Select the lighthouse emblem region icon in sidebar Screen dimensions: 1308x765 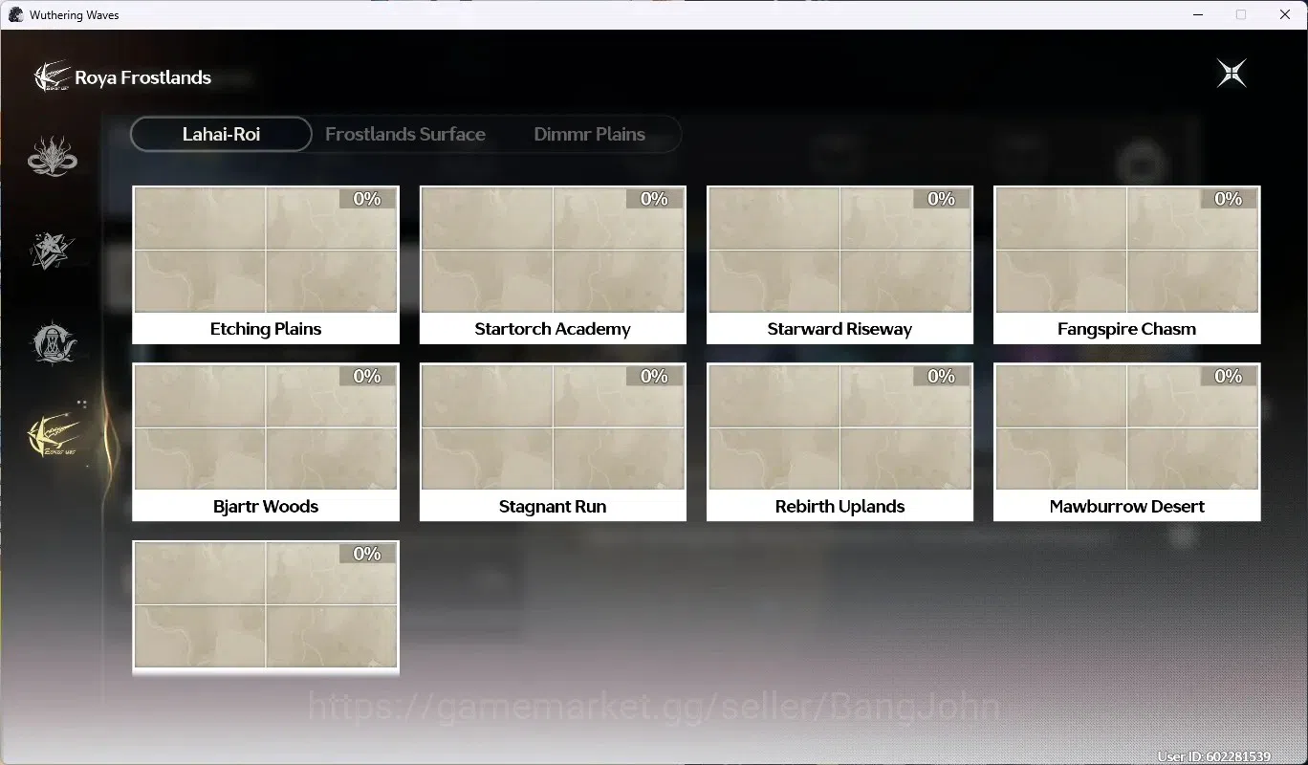53,342
